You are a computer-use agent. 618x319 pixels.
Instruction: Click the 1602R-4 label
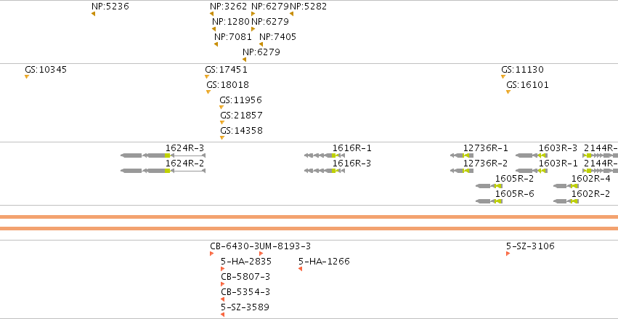click(591, 179)
